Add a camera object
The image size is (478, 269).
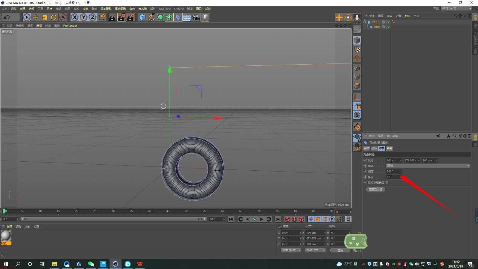point(196,17)
